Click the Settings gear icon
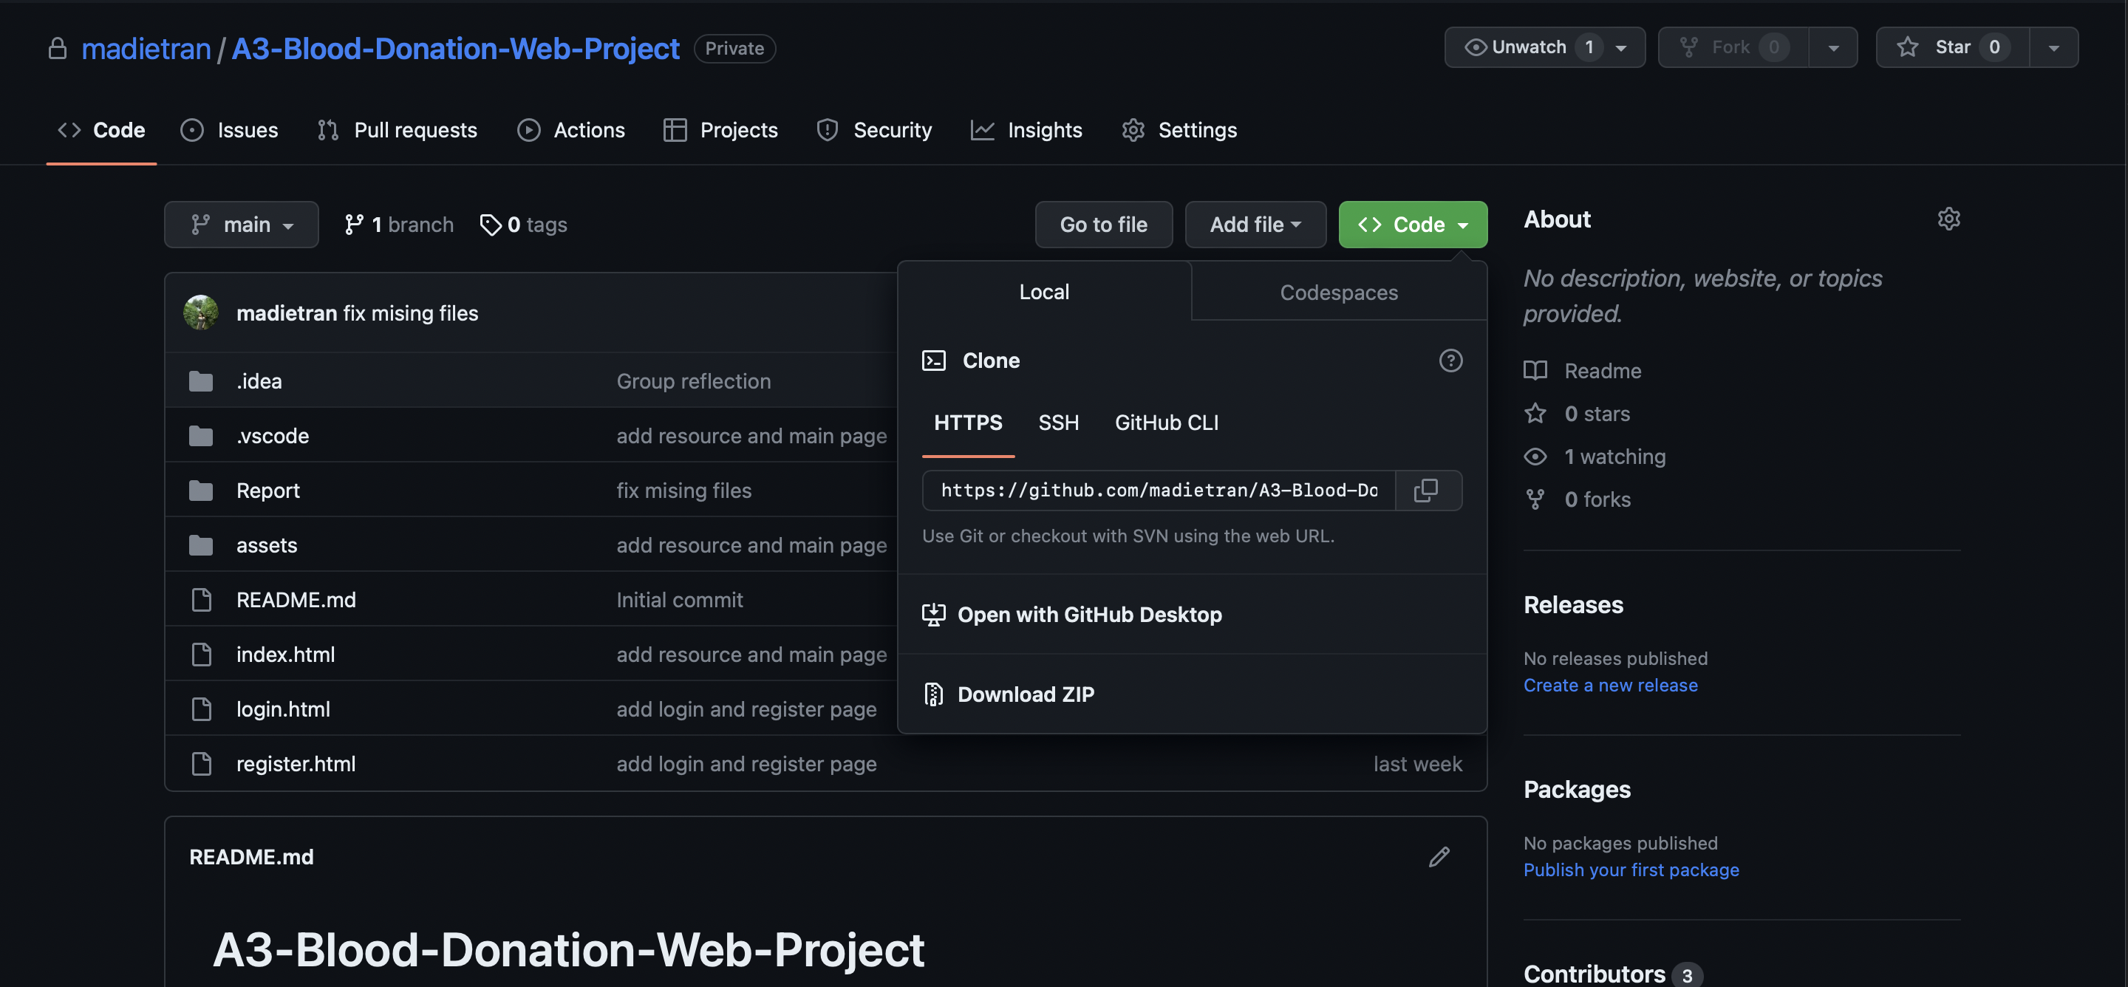The height and width of the screenshot is (987, 2128). pos(1133,130)
